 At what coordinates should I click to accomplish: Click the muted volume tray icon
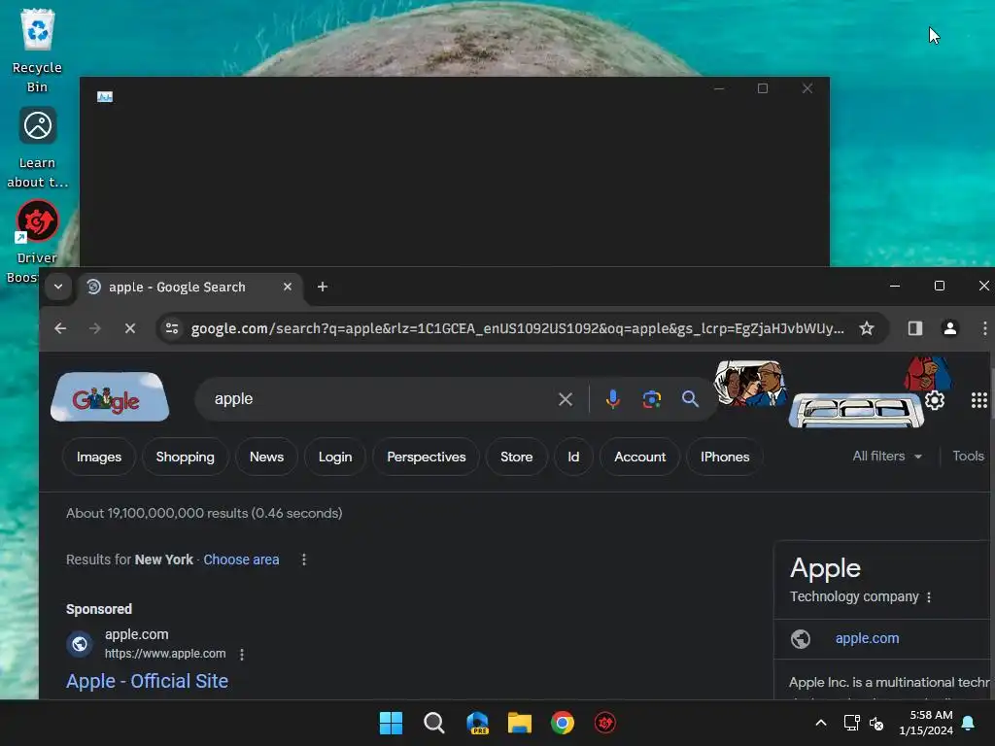(x=876, y=723)
